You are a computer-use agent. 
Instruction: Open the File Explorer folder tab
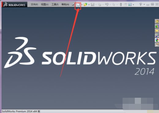coord(157,31)
